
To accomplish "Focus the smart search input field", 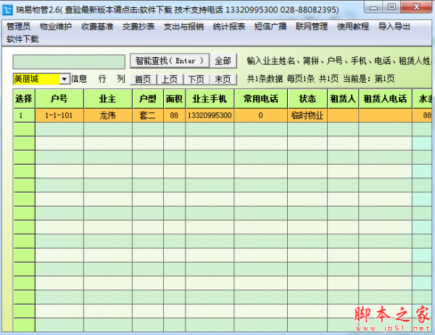I will (69, 62).
